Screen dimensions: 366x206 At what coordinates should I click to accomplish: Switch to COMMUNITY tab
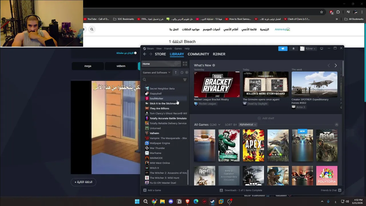coord(198,54)
